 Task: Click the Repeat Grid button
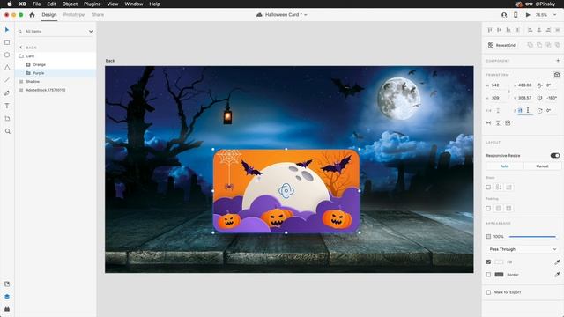(502, 45)
